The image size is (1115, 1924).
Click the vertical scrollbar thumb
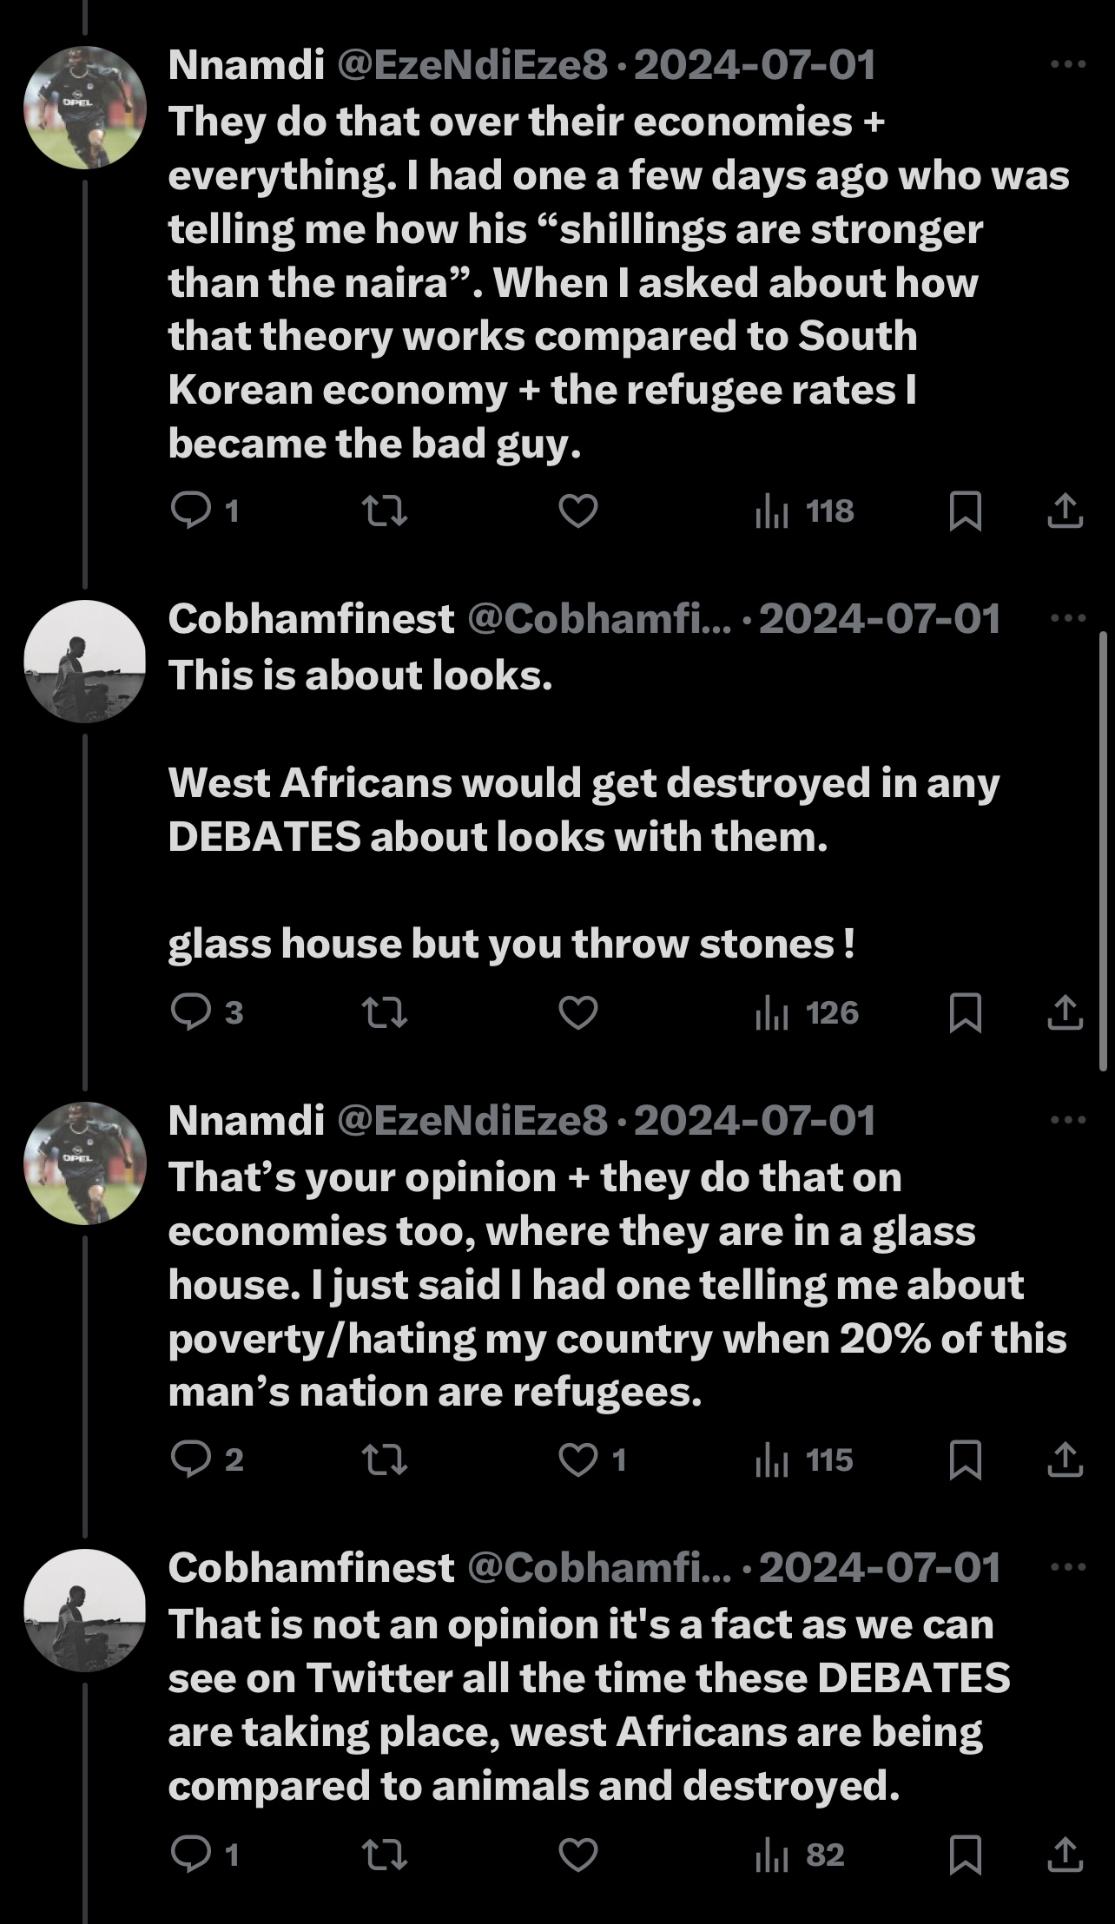pos(1103,851)
